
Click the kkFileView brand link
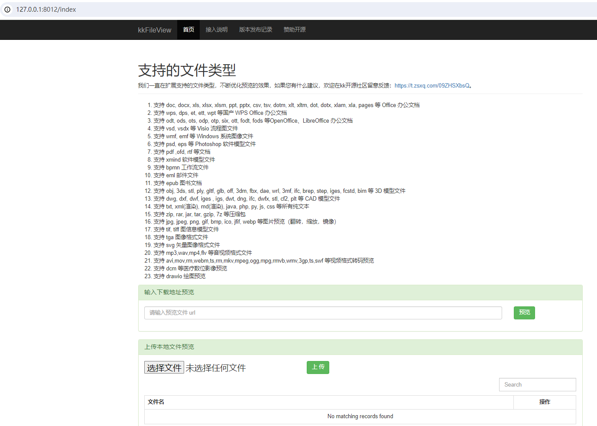(x=154, y=30)
